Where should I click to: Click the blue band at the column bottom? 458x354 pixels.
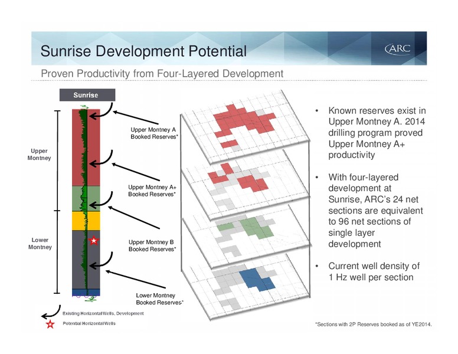click(x=86, y=292)
